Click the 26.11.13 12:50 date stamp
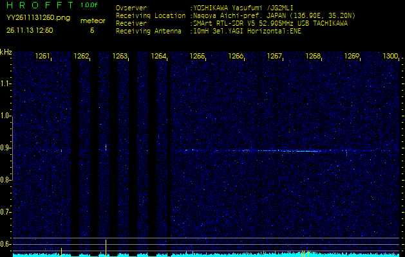 pyautogui.click(x=30, y=30)
